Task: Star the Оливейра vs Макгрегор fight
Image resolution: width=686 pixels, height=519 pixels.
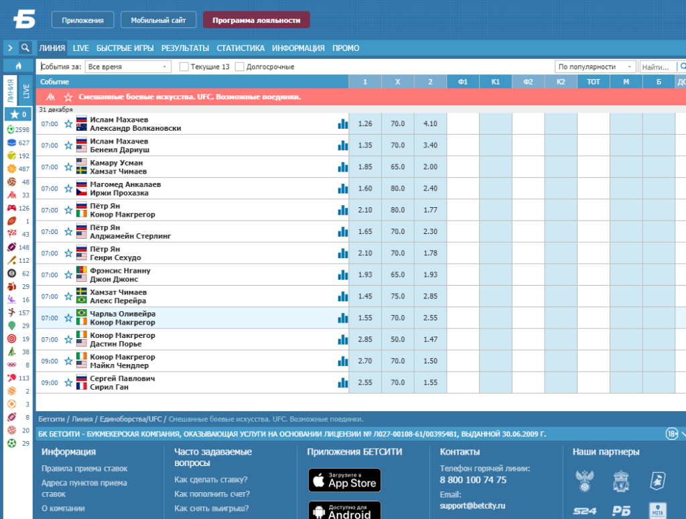Action: [68, 318]
